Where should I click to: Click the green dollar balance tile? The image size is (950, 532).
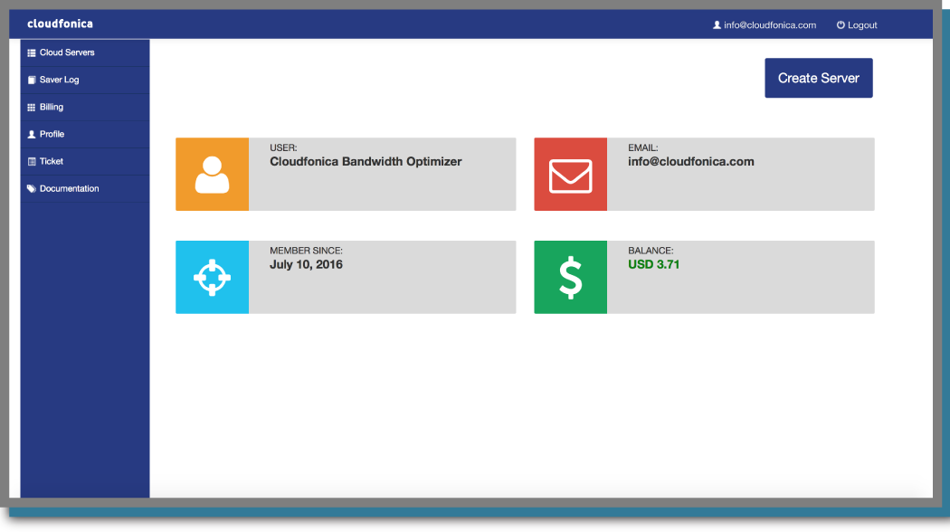570,278
